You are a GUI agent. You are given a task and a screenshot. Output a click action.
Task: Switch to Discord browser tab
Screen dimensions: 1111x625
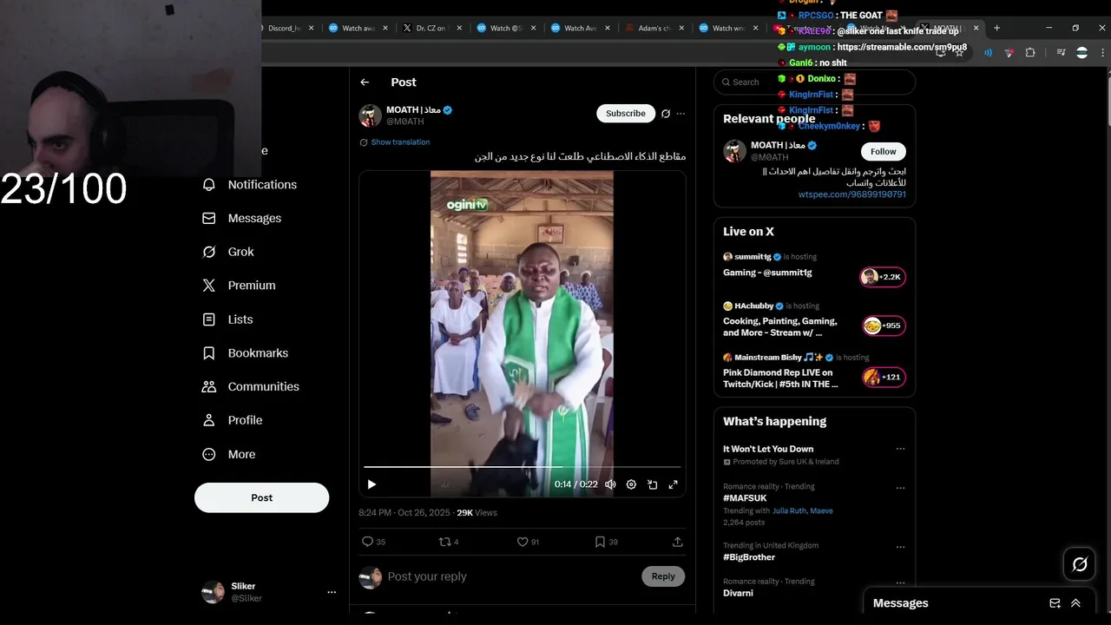point(284,28)
